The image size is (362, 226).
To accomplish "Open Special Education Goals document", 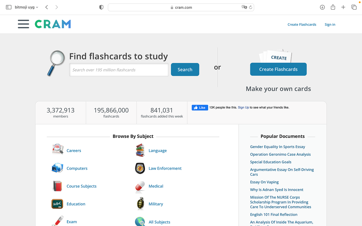I will pos(270,162).
